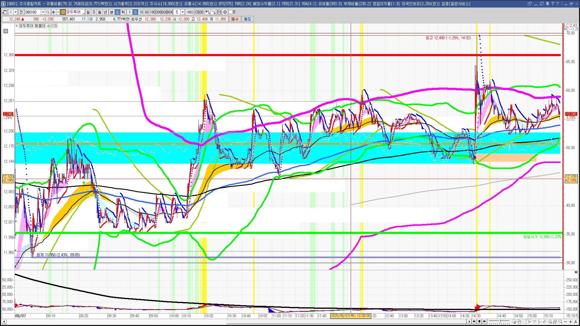Select the 초 (seconds) period toggle
580x326 pixels.
click(118, 12)
